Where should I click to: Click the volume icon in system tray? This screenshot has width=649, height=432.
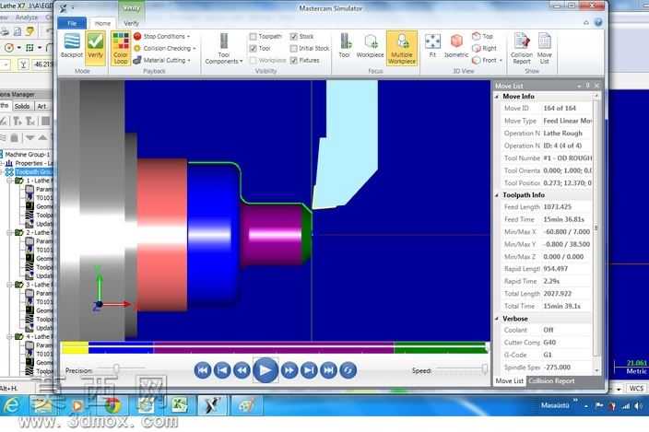pos(639,406)
